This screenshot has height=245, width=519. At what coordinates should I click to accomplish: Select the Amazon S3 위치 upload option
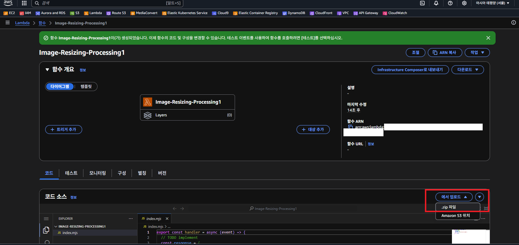[x=458, y=215]
